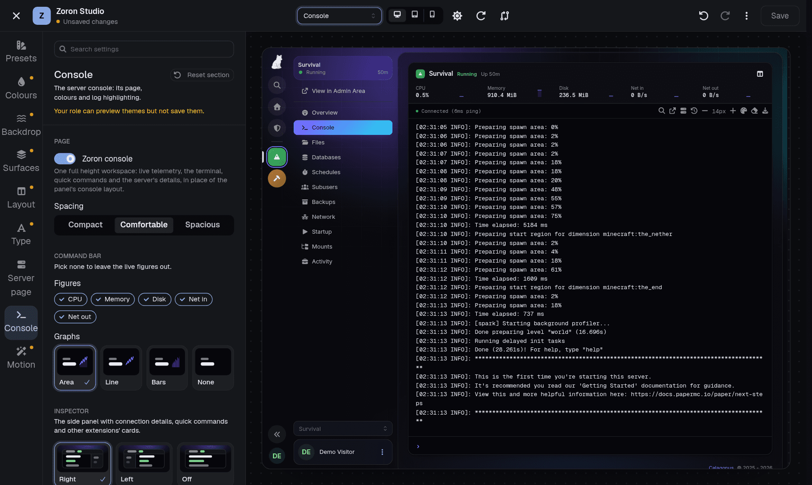Focus the console command input line
Screen dimensions: 812x485
pyautogui.click(x=590, y=446)
